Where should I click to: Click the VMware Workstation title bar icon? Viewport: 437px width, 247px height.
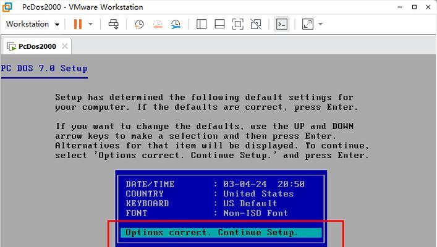coord(7,7)
